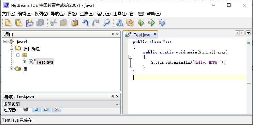Click the java1 coffee cup project icon

pos(12,42)
